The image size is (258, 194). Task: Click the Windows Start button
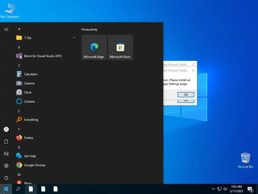click(x=6, y=189)
